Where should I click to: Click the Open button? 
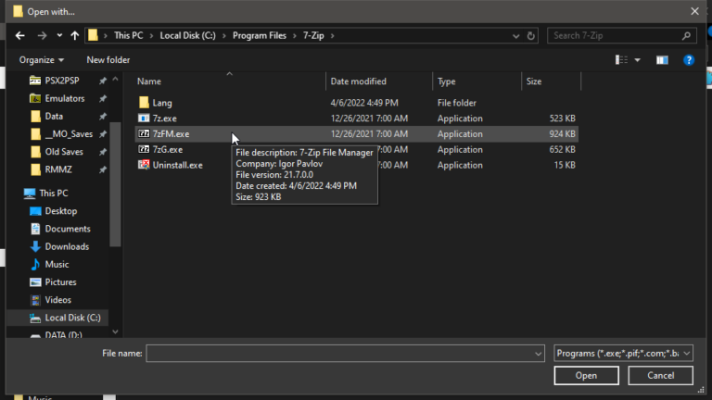586,376
